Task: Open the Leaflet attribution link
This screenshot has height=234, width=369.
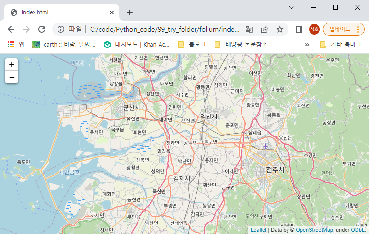Action: [258, 230]
